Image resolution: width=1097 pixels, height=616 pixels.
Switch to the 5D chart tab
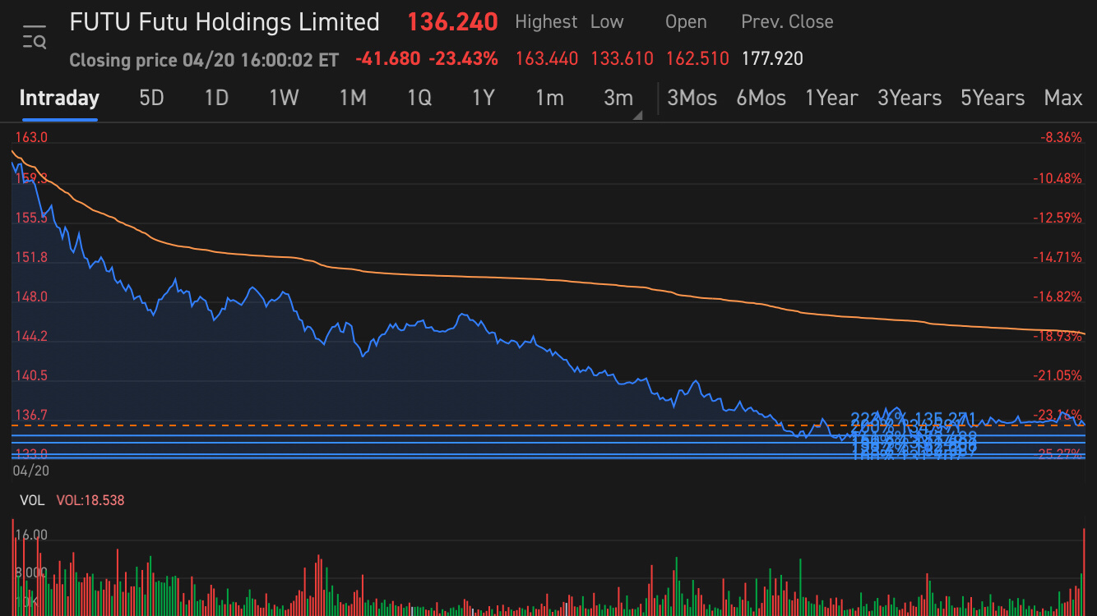point(151,99)
